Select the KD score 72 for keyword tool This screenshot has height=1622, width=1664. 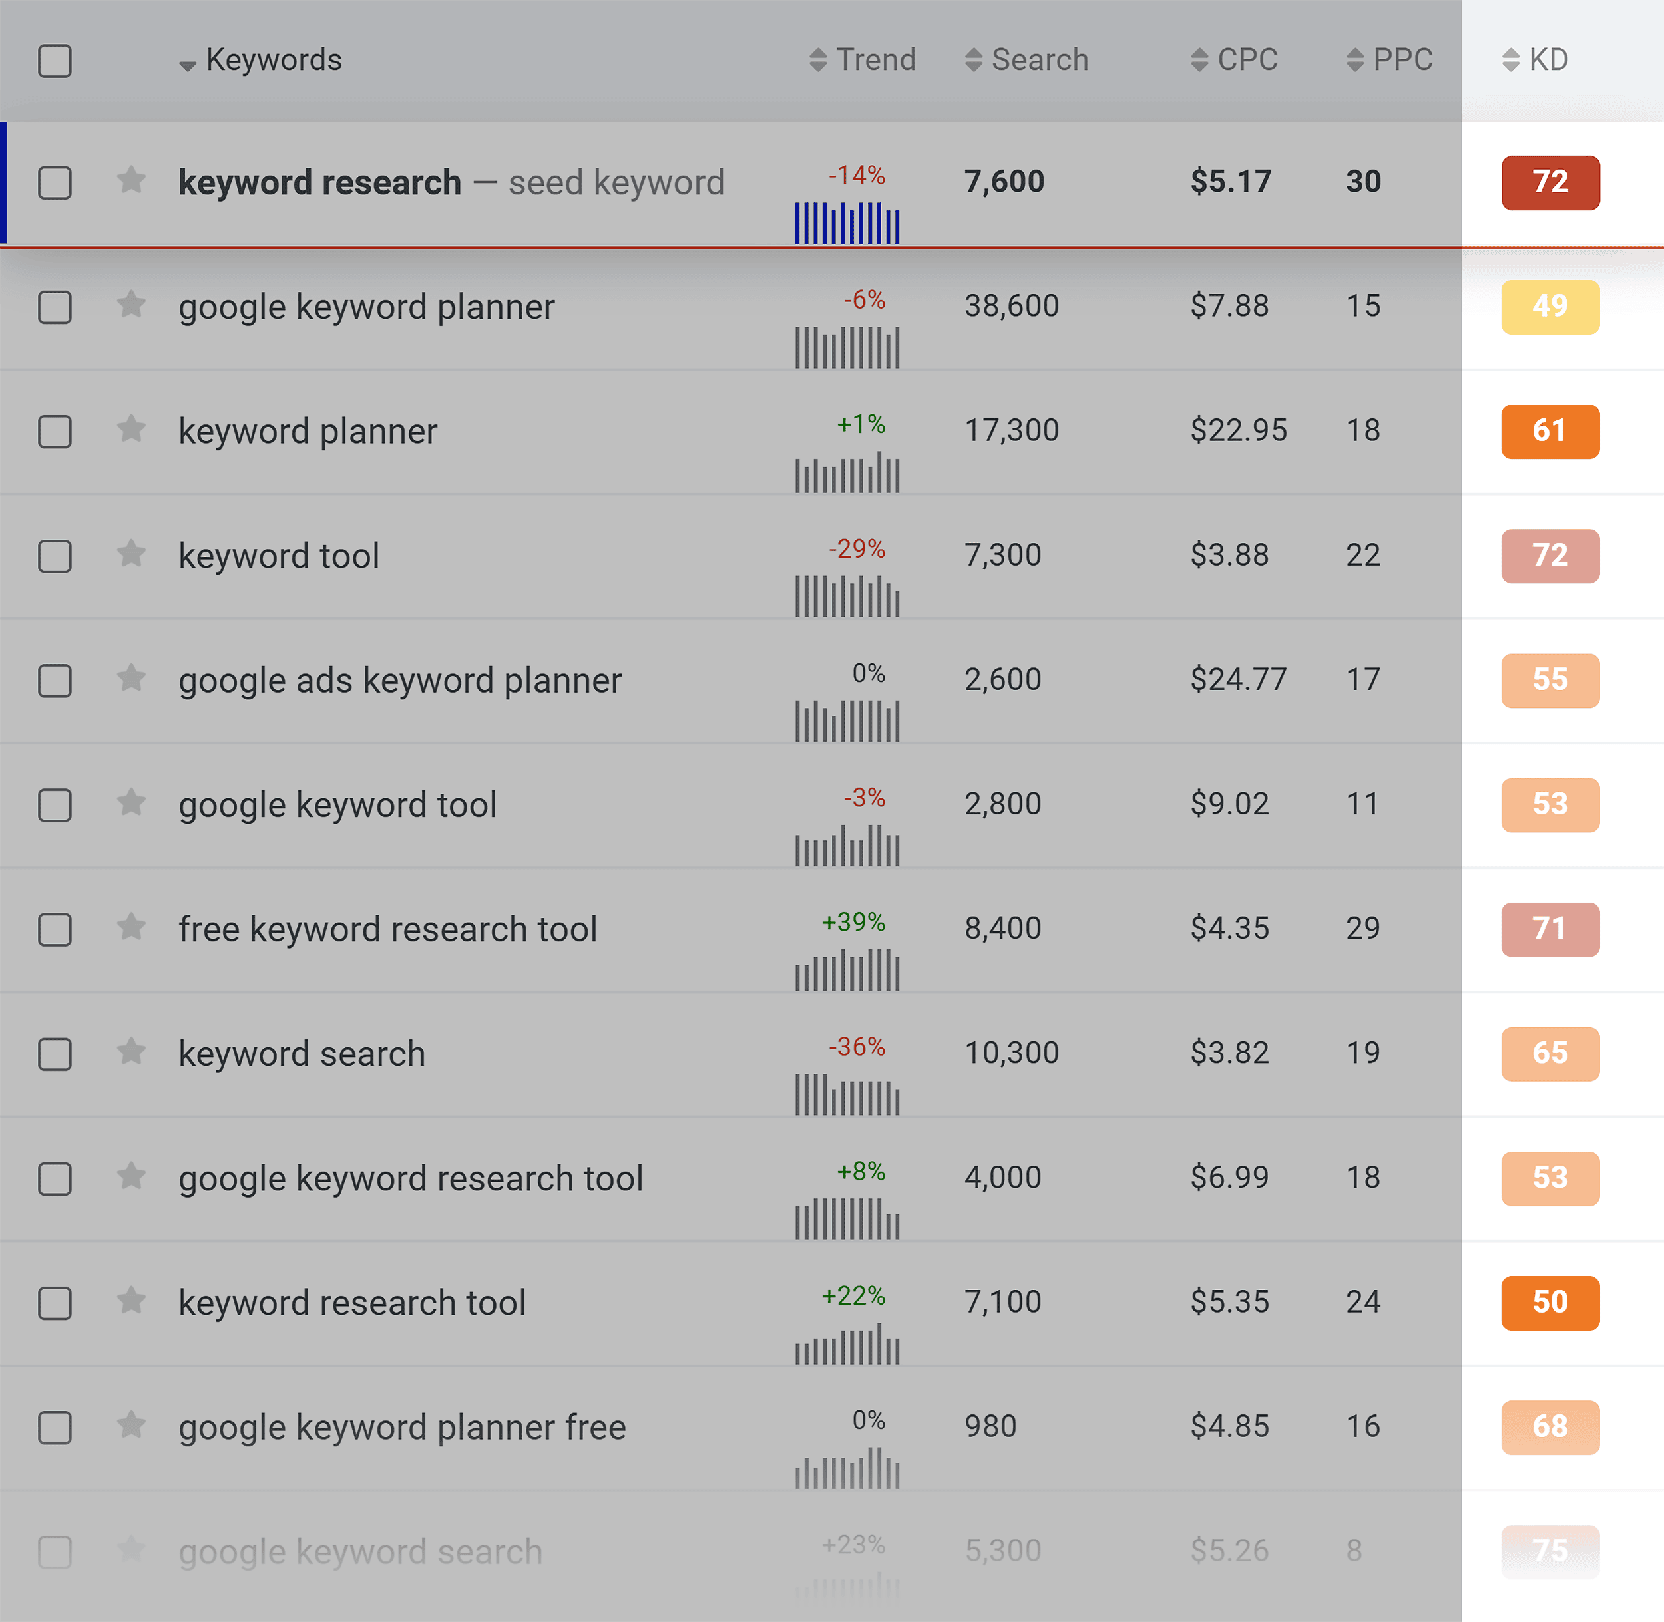1550,554
